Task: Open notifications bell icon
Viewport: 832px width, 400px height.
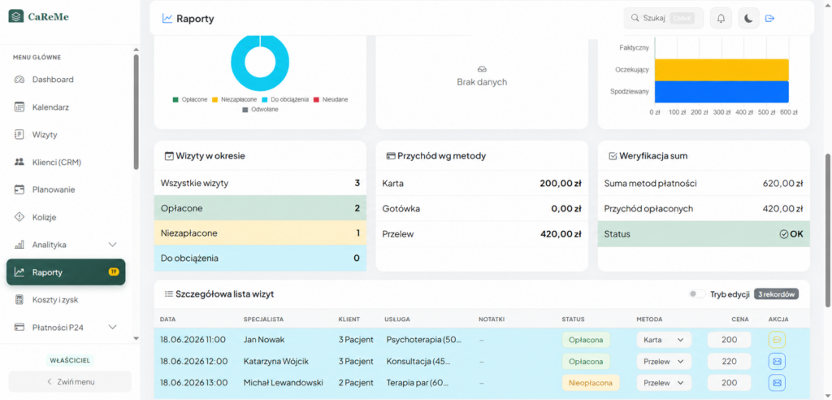Action: pos(721,18)
